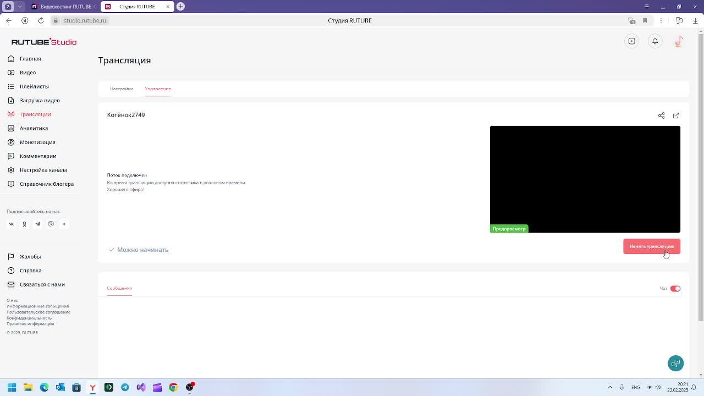Open OBS Studio from the taskbar

point(190,387)
